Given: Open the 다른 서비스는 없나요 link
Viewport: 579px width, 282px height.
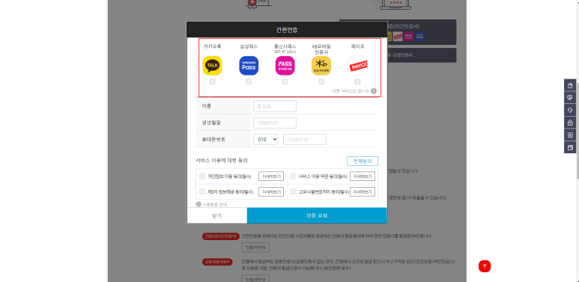Looking at the screenshot, I should tap(351, 91).
